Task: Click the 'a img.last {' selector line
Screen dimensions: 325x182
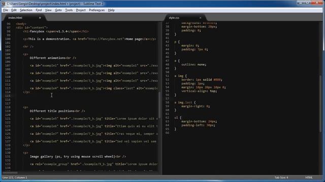Action: click(x=185, y=102)
